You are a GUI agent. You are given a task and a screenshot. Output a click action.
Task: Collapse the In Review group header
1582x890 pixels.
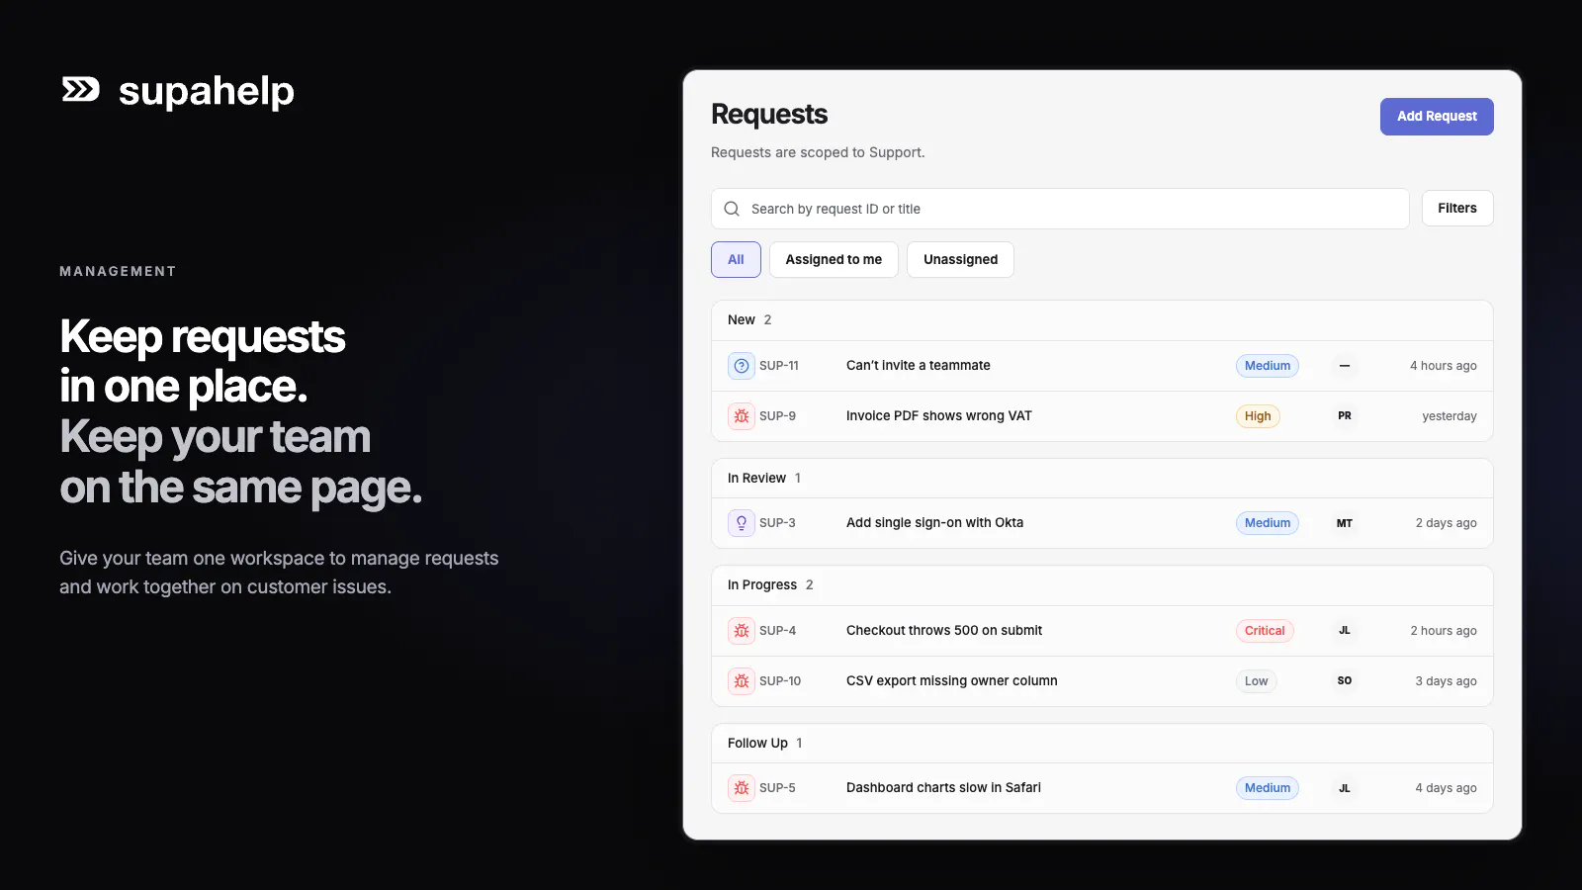pos(1102,479)
